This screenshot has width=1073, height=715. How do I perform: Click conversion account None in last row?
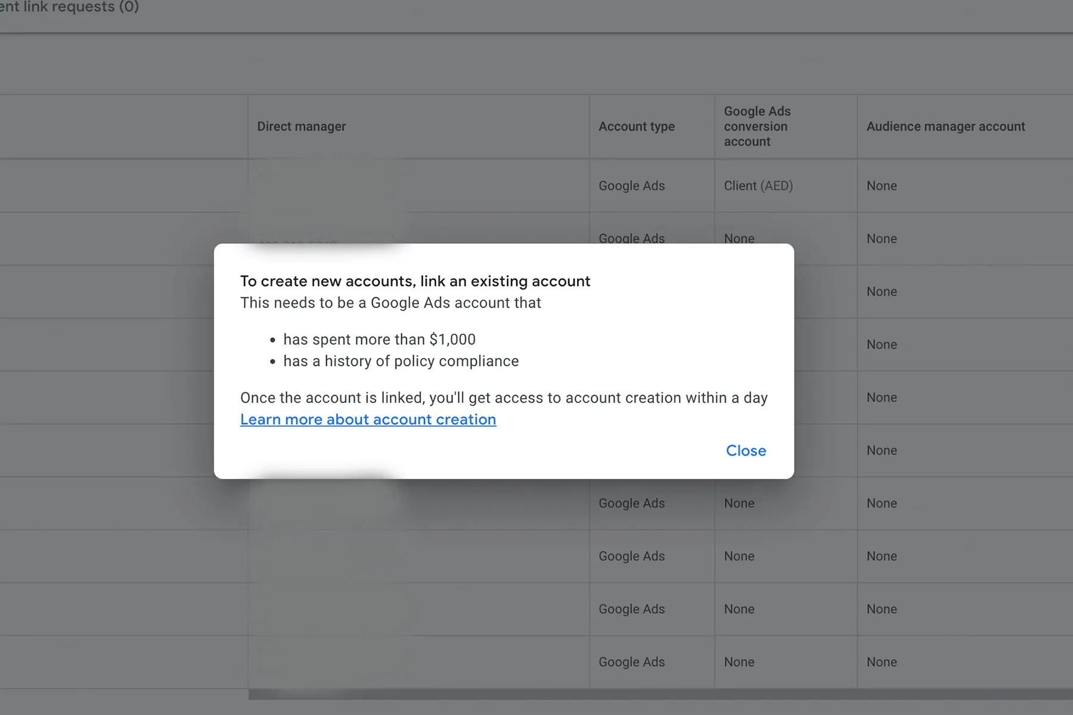(739, 662)
